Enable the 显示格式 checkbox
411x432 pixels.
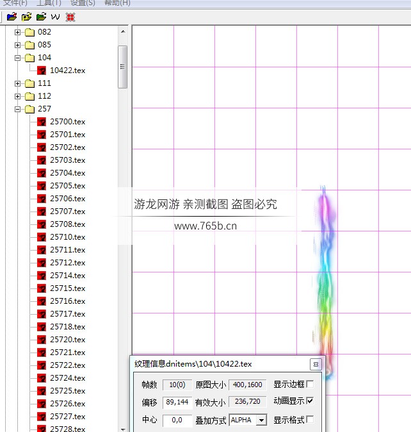coord(310,420)
